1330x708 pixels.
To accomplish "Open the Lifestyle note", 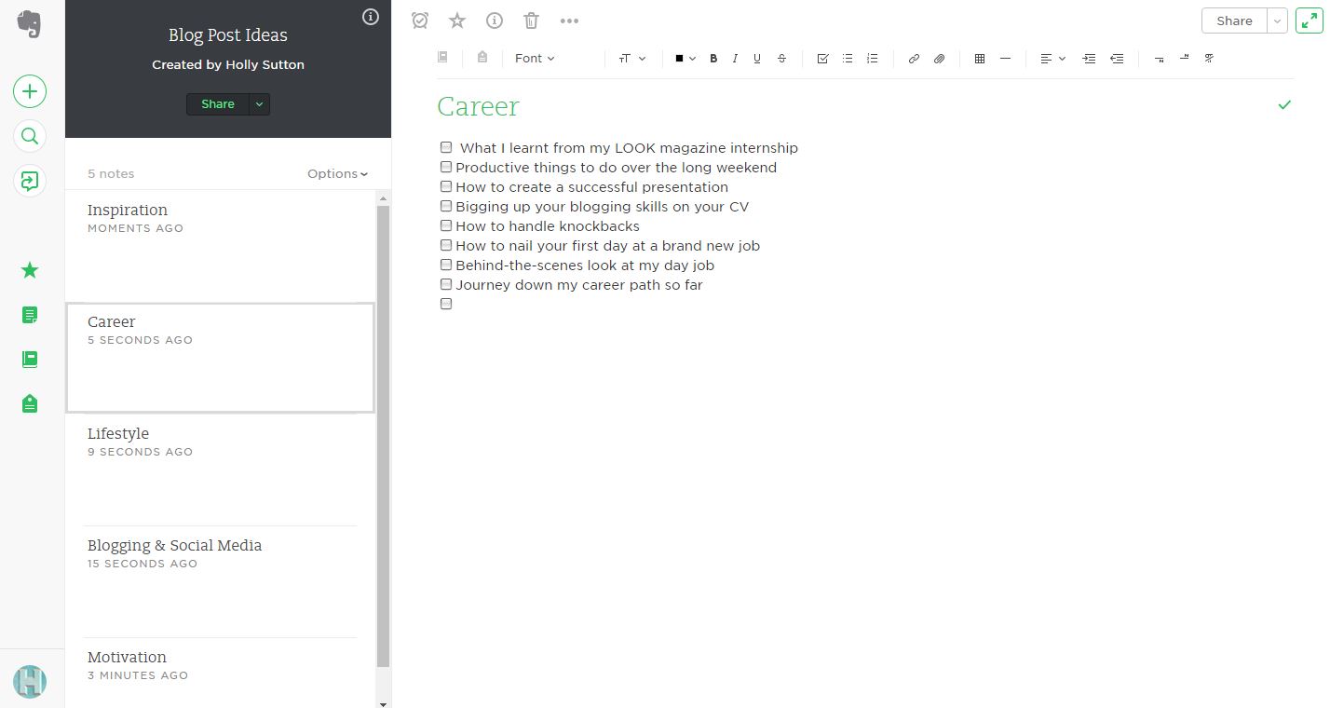I will click(220, 470).
